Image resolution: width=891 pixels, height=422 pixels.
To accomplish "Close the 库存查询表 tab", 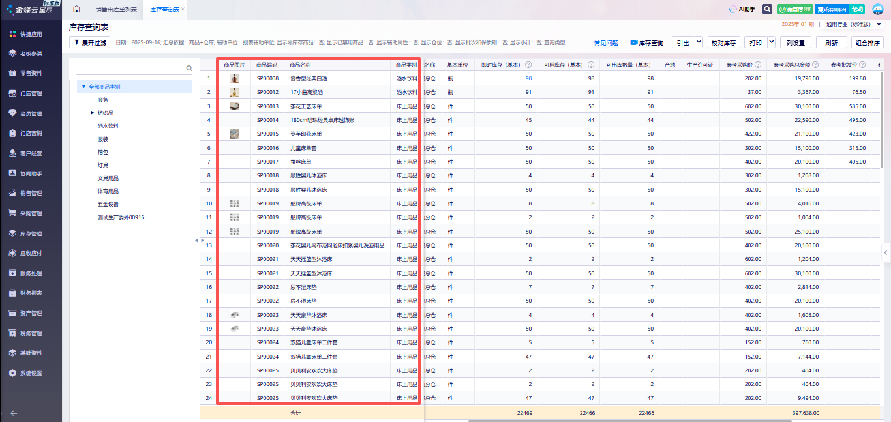I will [x=183, y=9].
